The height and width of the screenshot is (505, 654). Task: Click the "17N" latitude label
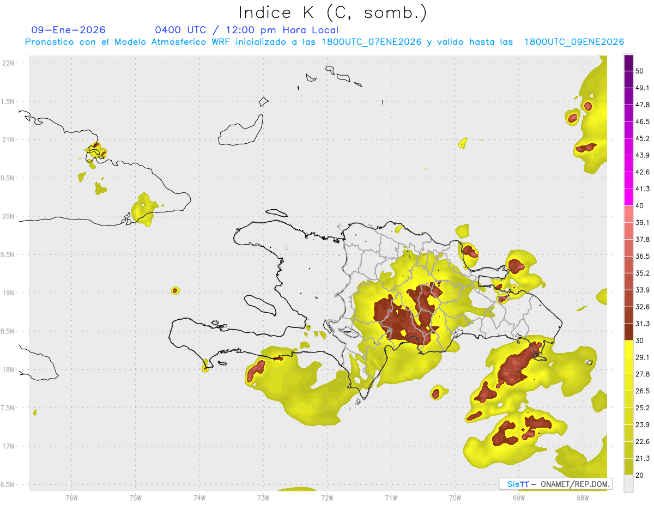9,446
